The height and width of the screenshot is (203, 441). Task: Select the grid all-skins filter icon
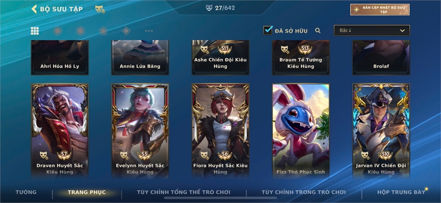pyautogui.click(x=35, y=31)
